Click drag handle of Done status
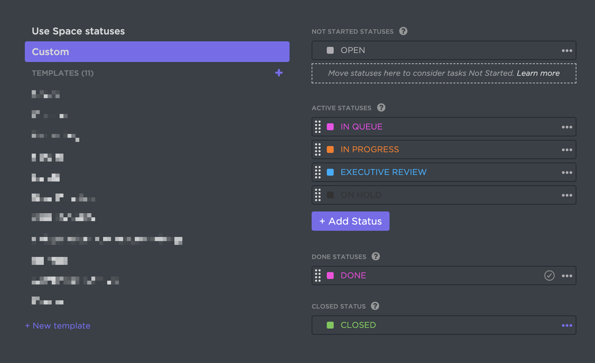 pos(318,276)
